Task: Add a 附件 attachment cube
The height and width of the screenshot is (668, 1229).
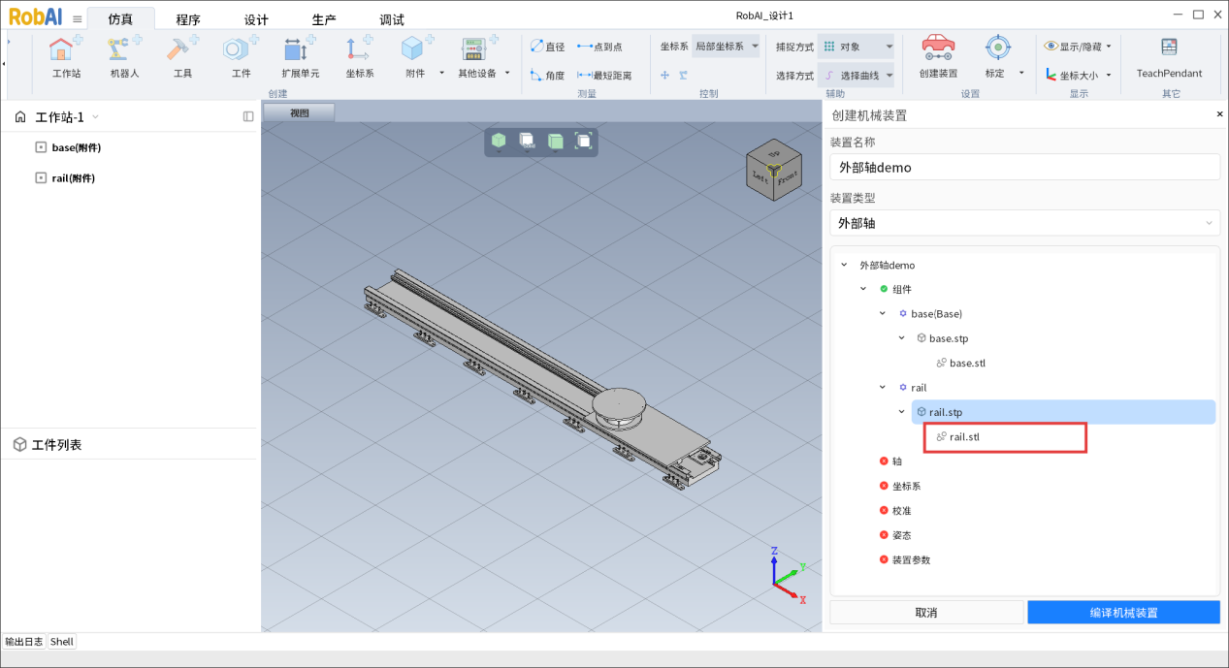Action: tap(414, 55)
